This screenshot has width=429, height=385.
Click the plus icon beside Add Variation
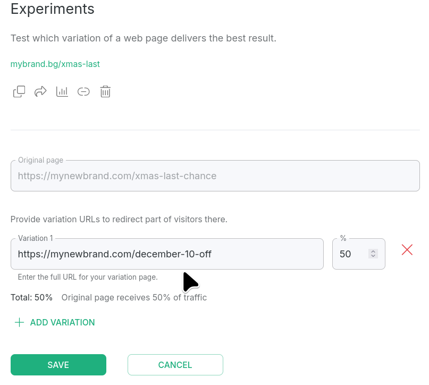pyautogui.click(x=19, y=322)
